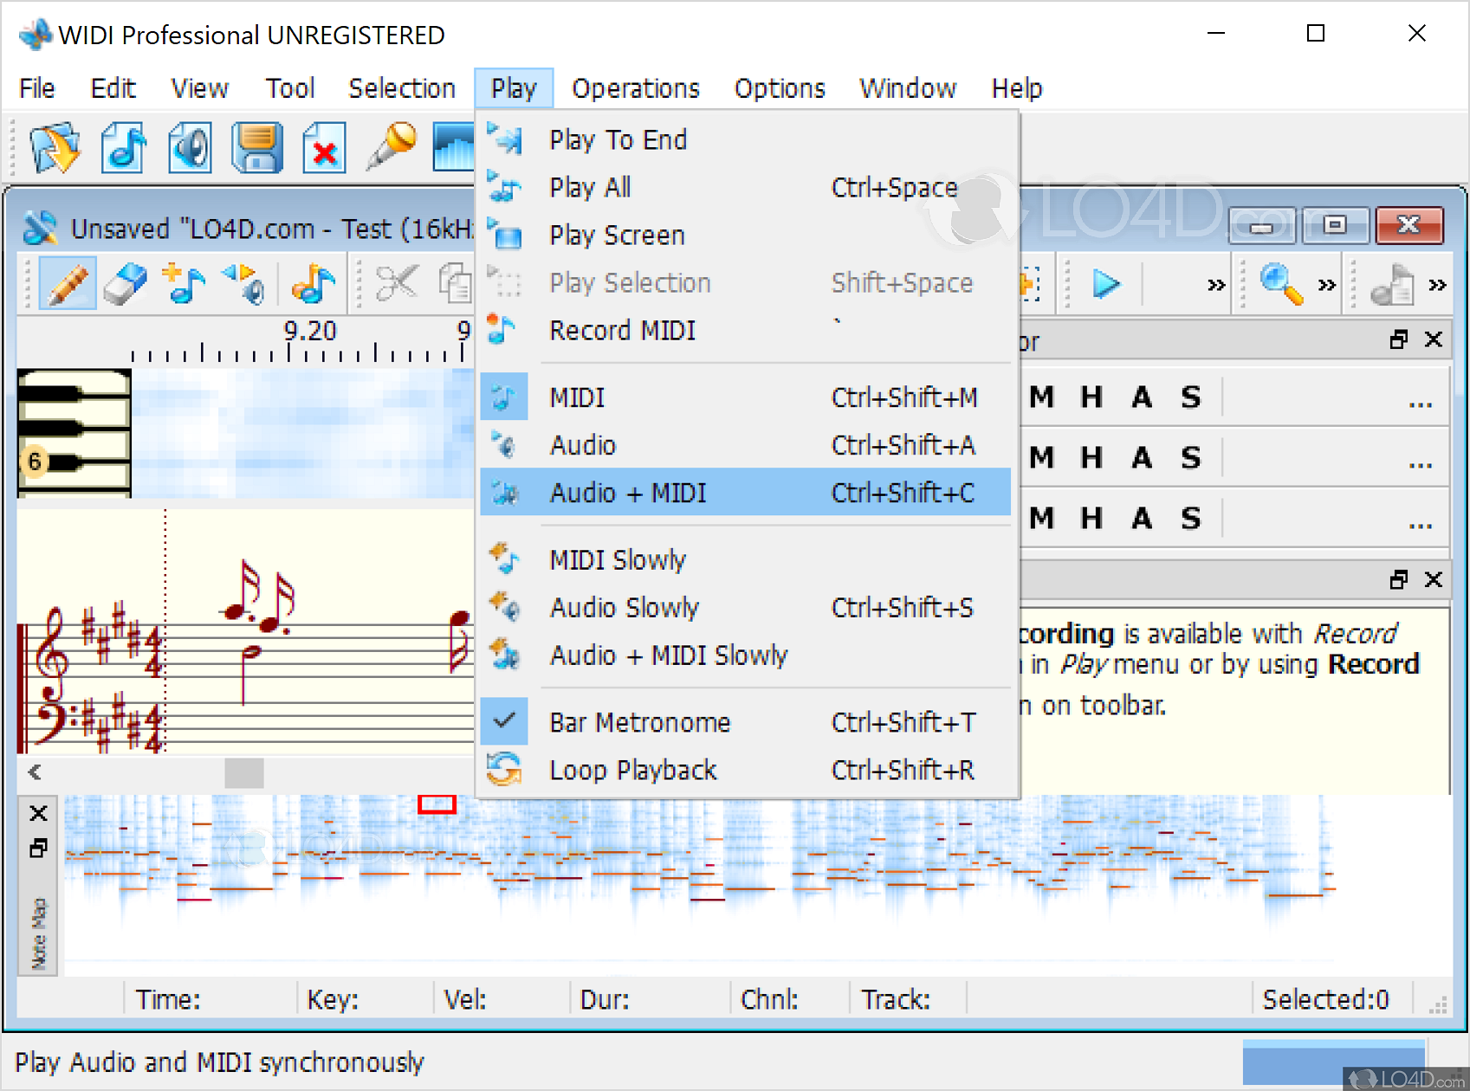Toggle the Bar Metronome checked option

tap(639, 722)
